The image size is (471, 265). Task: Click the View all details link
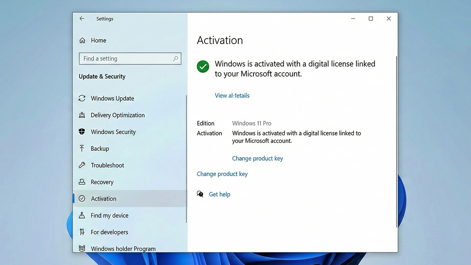tap(232, 95)
